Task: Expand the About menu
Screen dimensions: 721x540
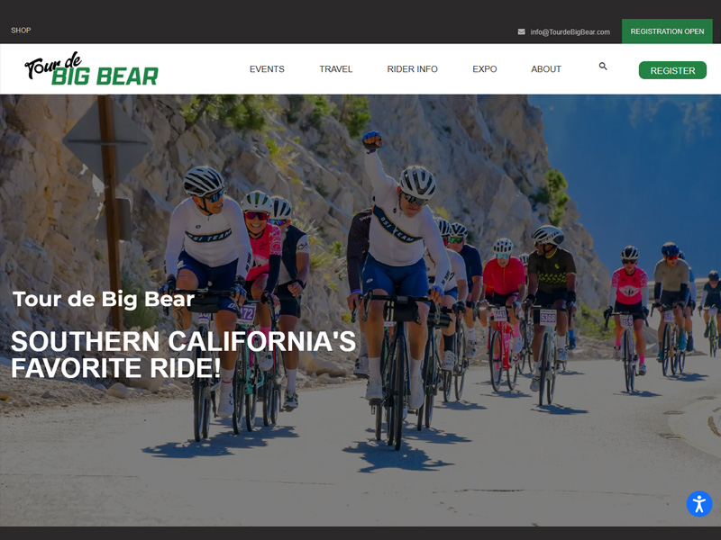Action: 546,69
